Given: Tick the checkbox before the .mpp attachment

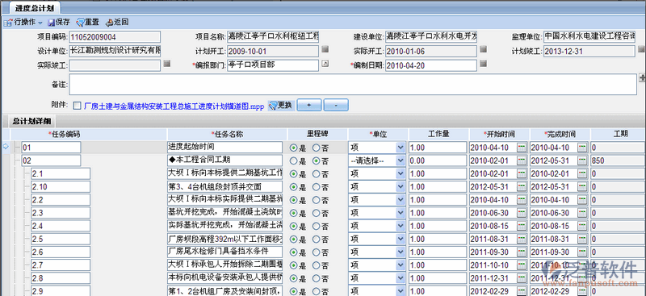Looking at the screenshot, I should [x=77, y=106].
